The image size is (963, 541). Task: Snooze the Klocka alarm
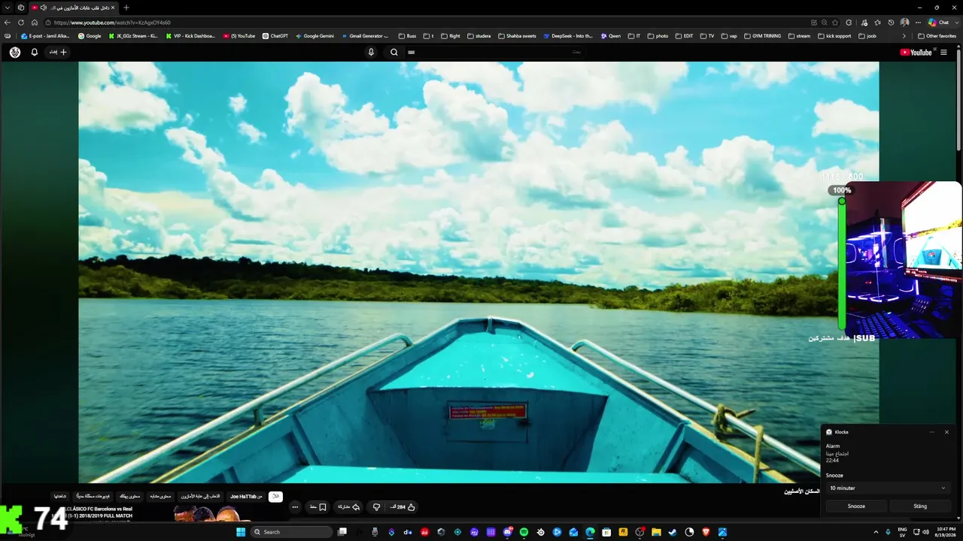(856, 506)
